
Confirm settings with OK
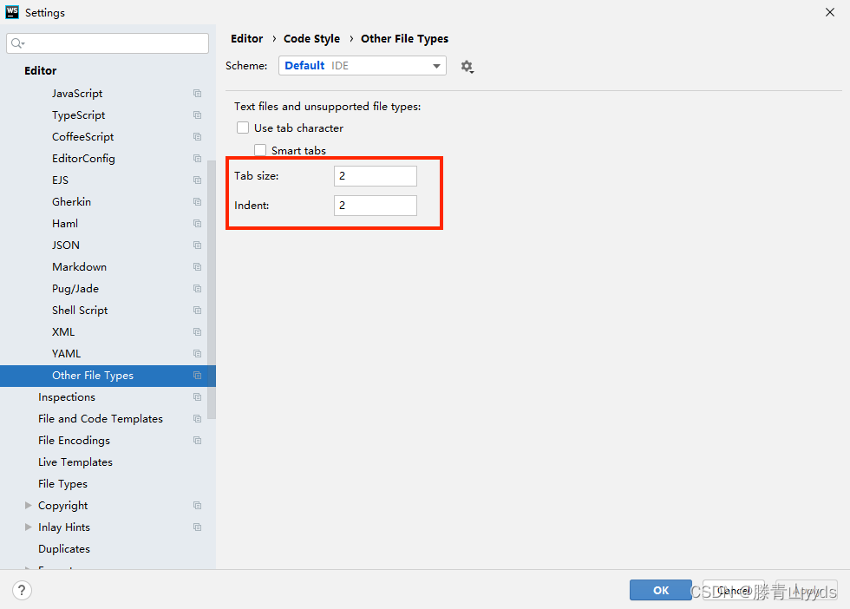tap(660, 590)
